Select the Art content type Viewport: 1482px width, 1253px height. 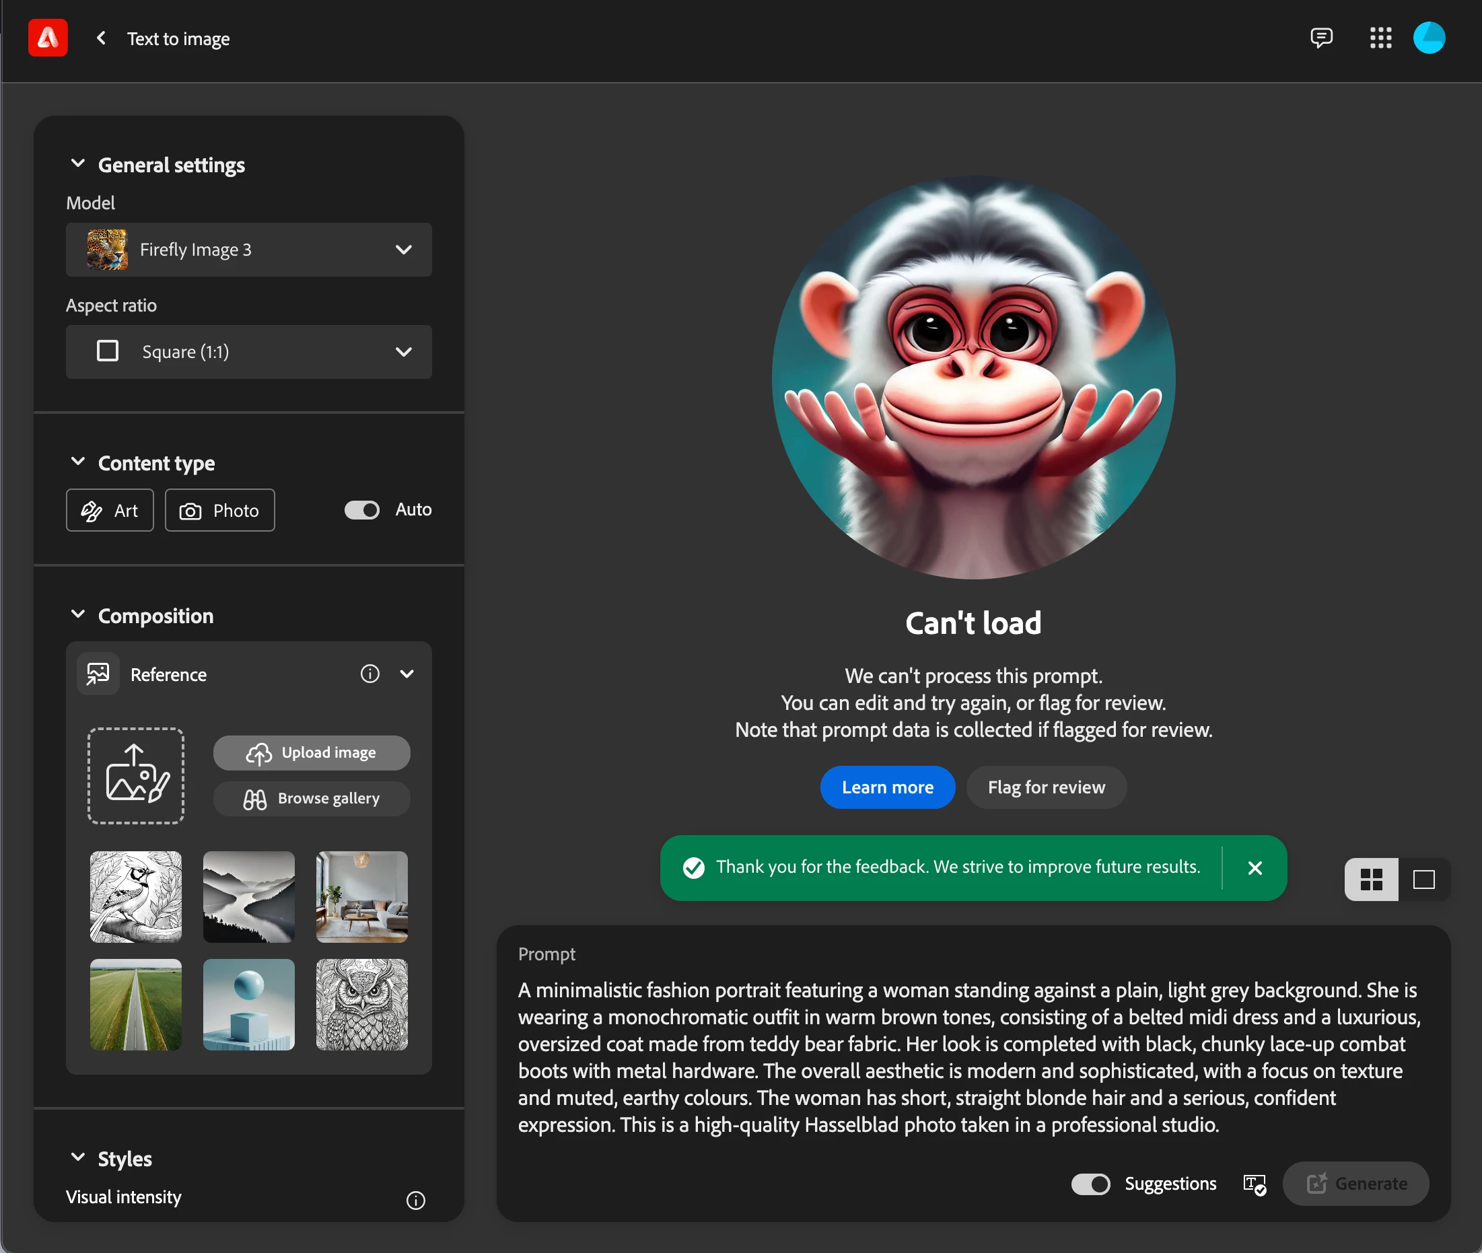coord(110,510)
